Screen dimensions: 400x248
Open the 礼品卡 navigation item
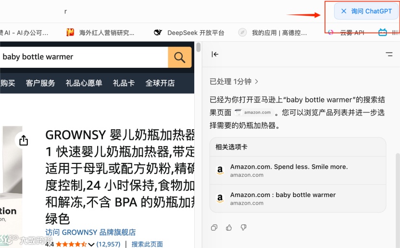click(124, 83)
